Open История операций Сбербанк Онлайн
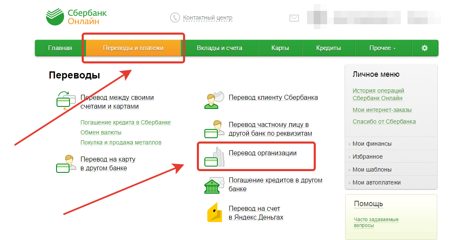Image resolution: width=467 pixels, height=240 pixels. [x=378, y=94]
